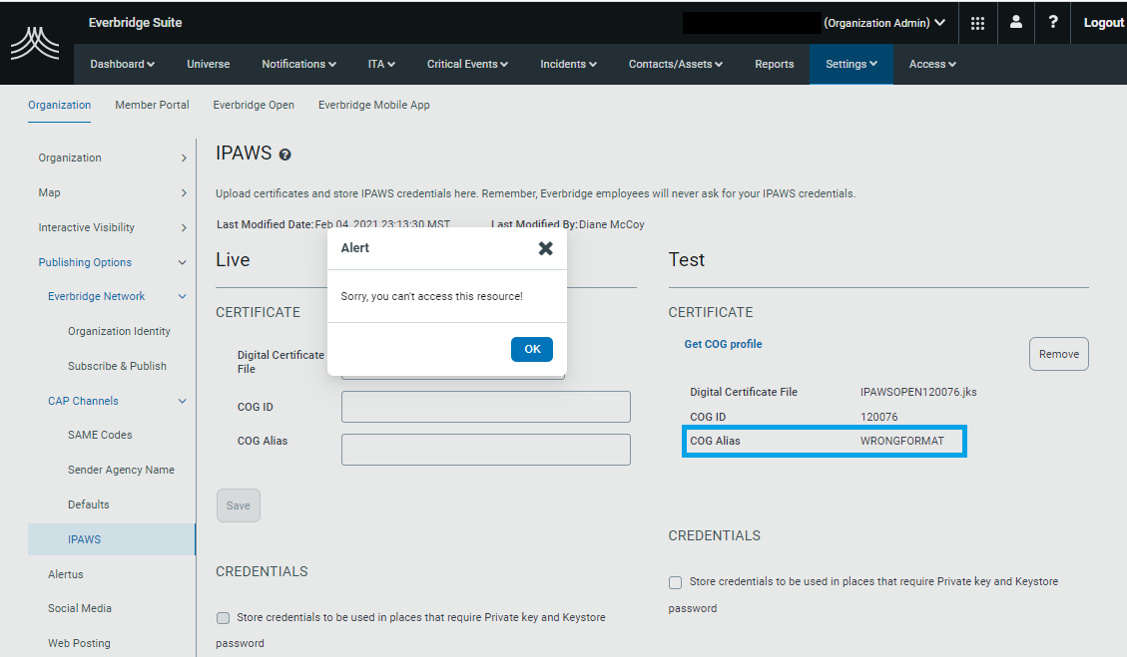Select SAME Codes in the sidebar
This screenshot has width=1127, height=657.
pyautogui.click(x=100, y=435)
